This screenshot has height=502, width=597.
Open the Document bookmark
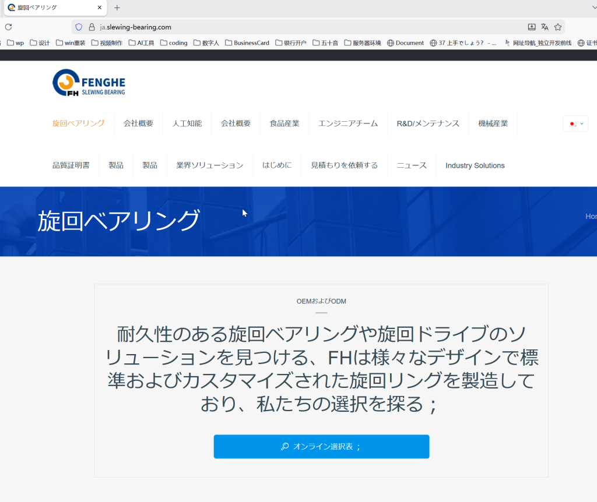click(405, 43)
